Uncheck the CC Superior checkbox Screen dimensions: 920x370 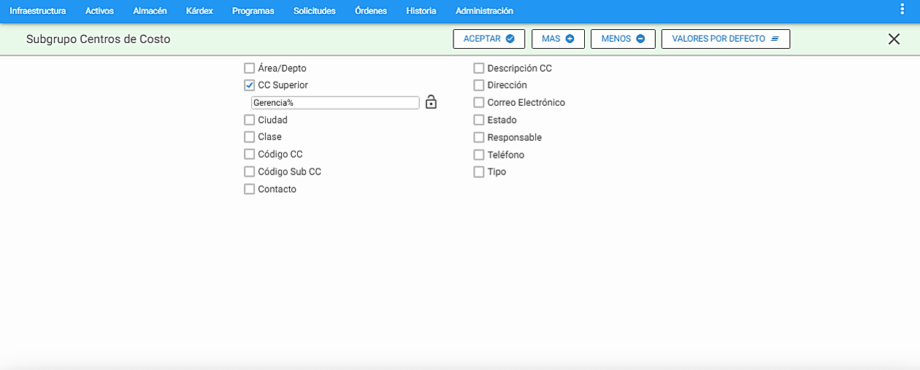(250, 85)
